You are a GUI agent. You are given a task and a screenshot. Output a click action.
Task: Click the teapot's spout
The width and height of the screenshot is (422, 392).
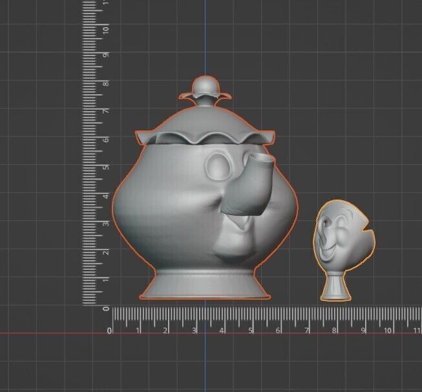point(248,184)
